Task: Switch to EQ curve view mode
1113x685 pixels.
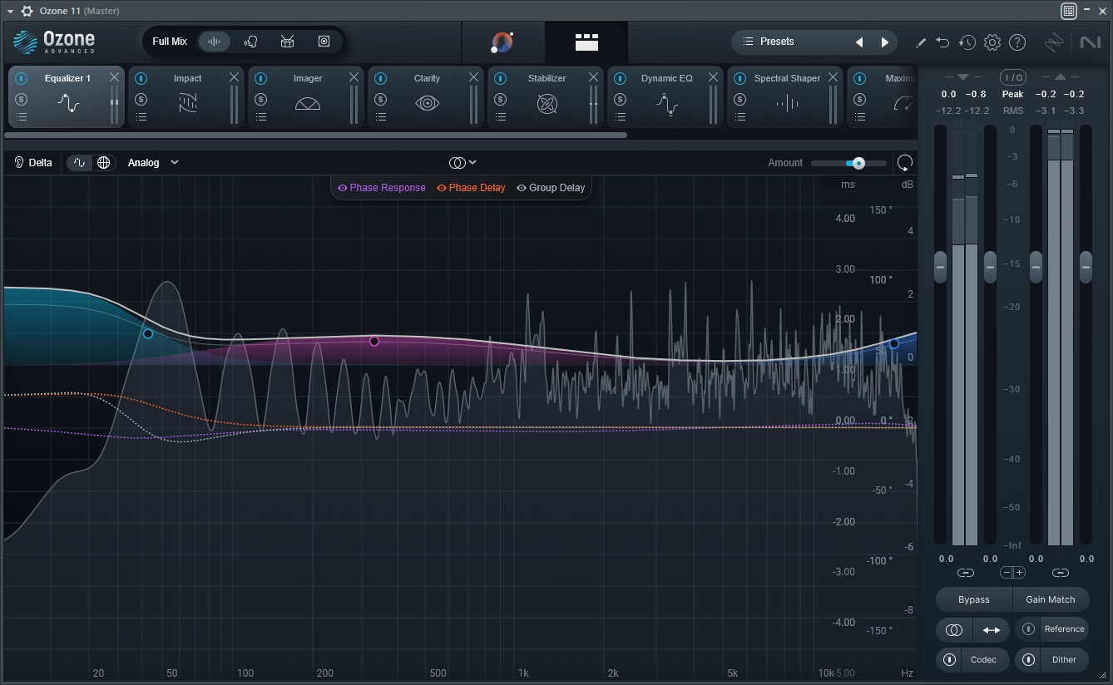Action: click(x=80, y=163)
